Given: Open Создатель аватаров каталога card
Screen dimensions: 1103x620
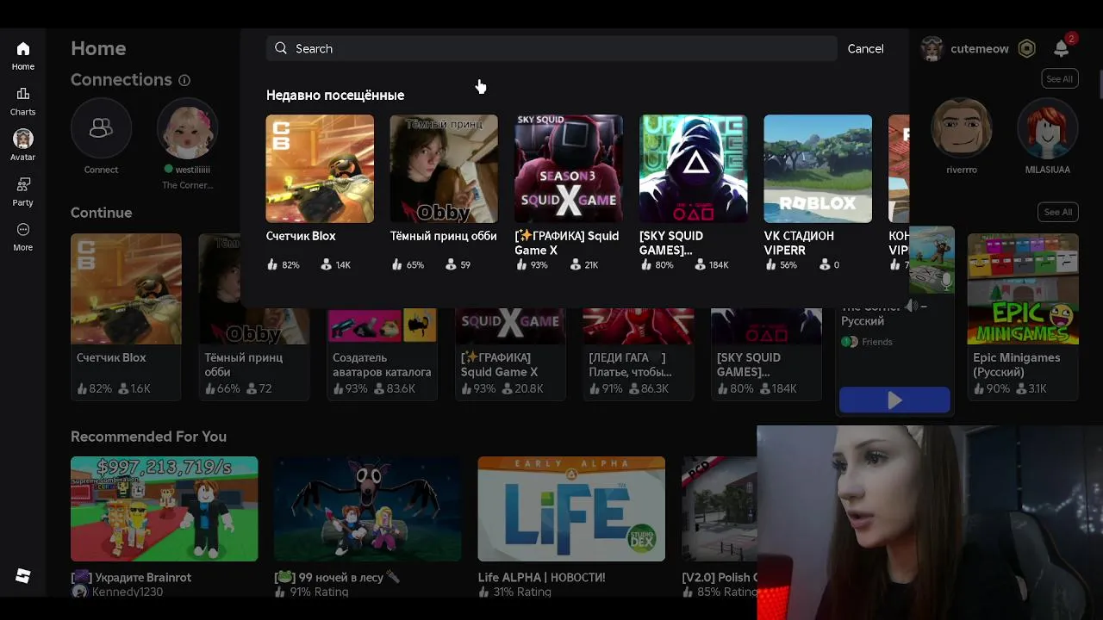Looking at the screenshot, I should click(x=382, y=355).
